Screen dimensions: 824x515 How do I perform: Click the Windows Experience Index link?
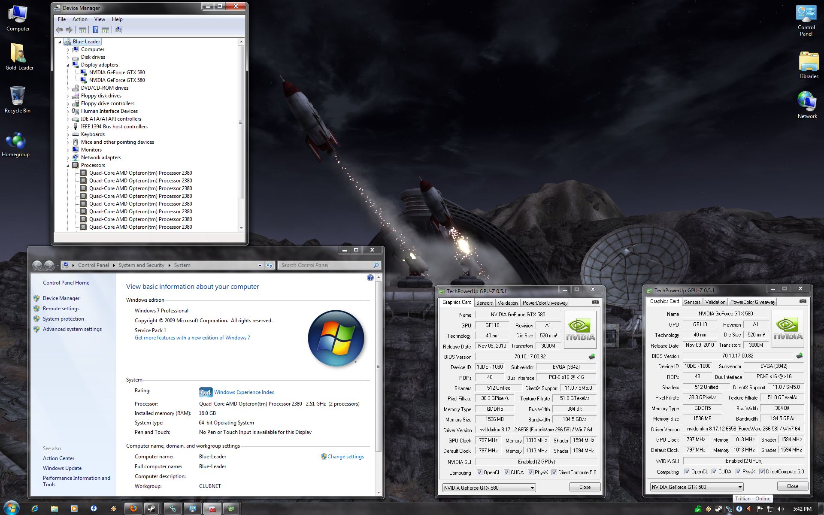point(244,392)
